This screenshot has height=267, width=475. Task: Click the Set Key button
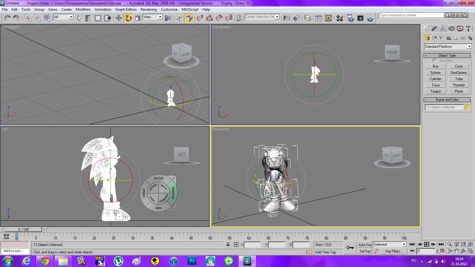(365, 251)
